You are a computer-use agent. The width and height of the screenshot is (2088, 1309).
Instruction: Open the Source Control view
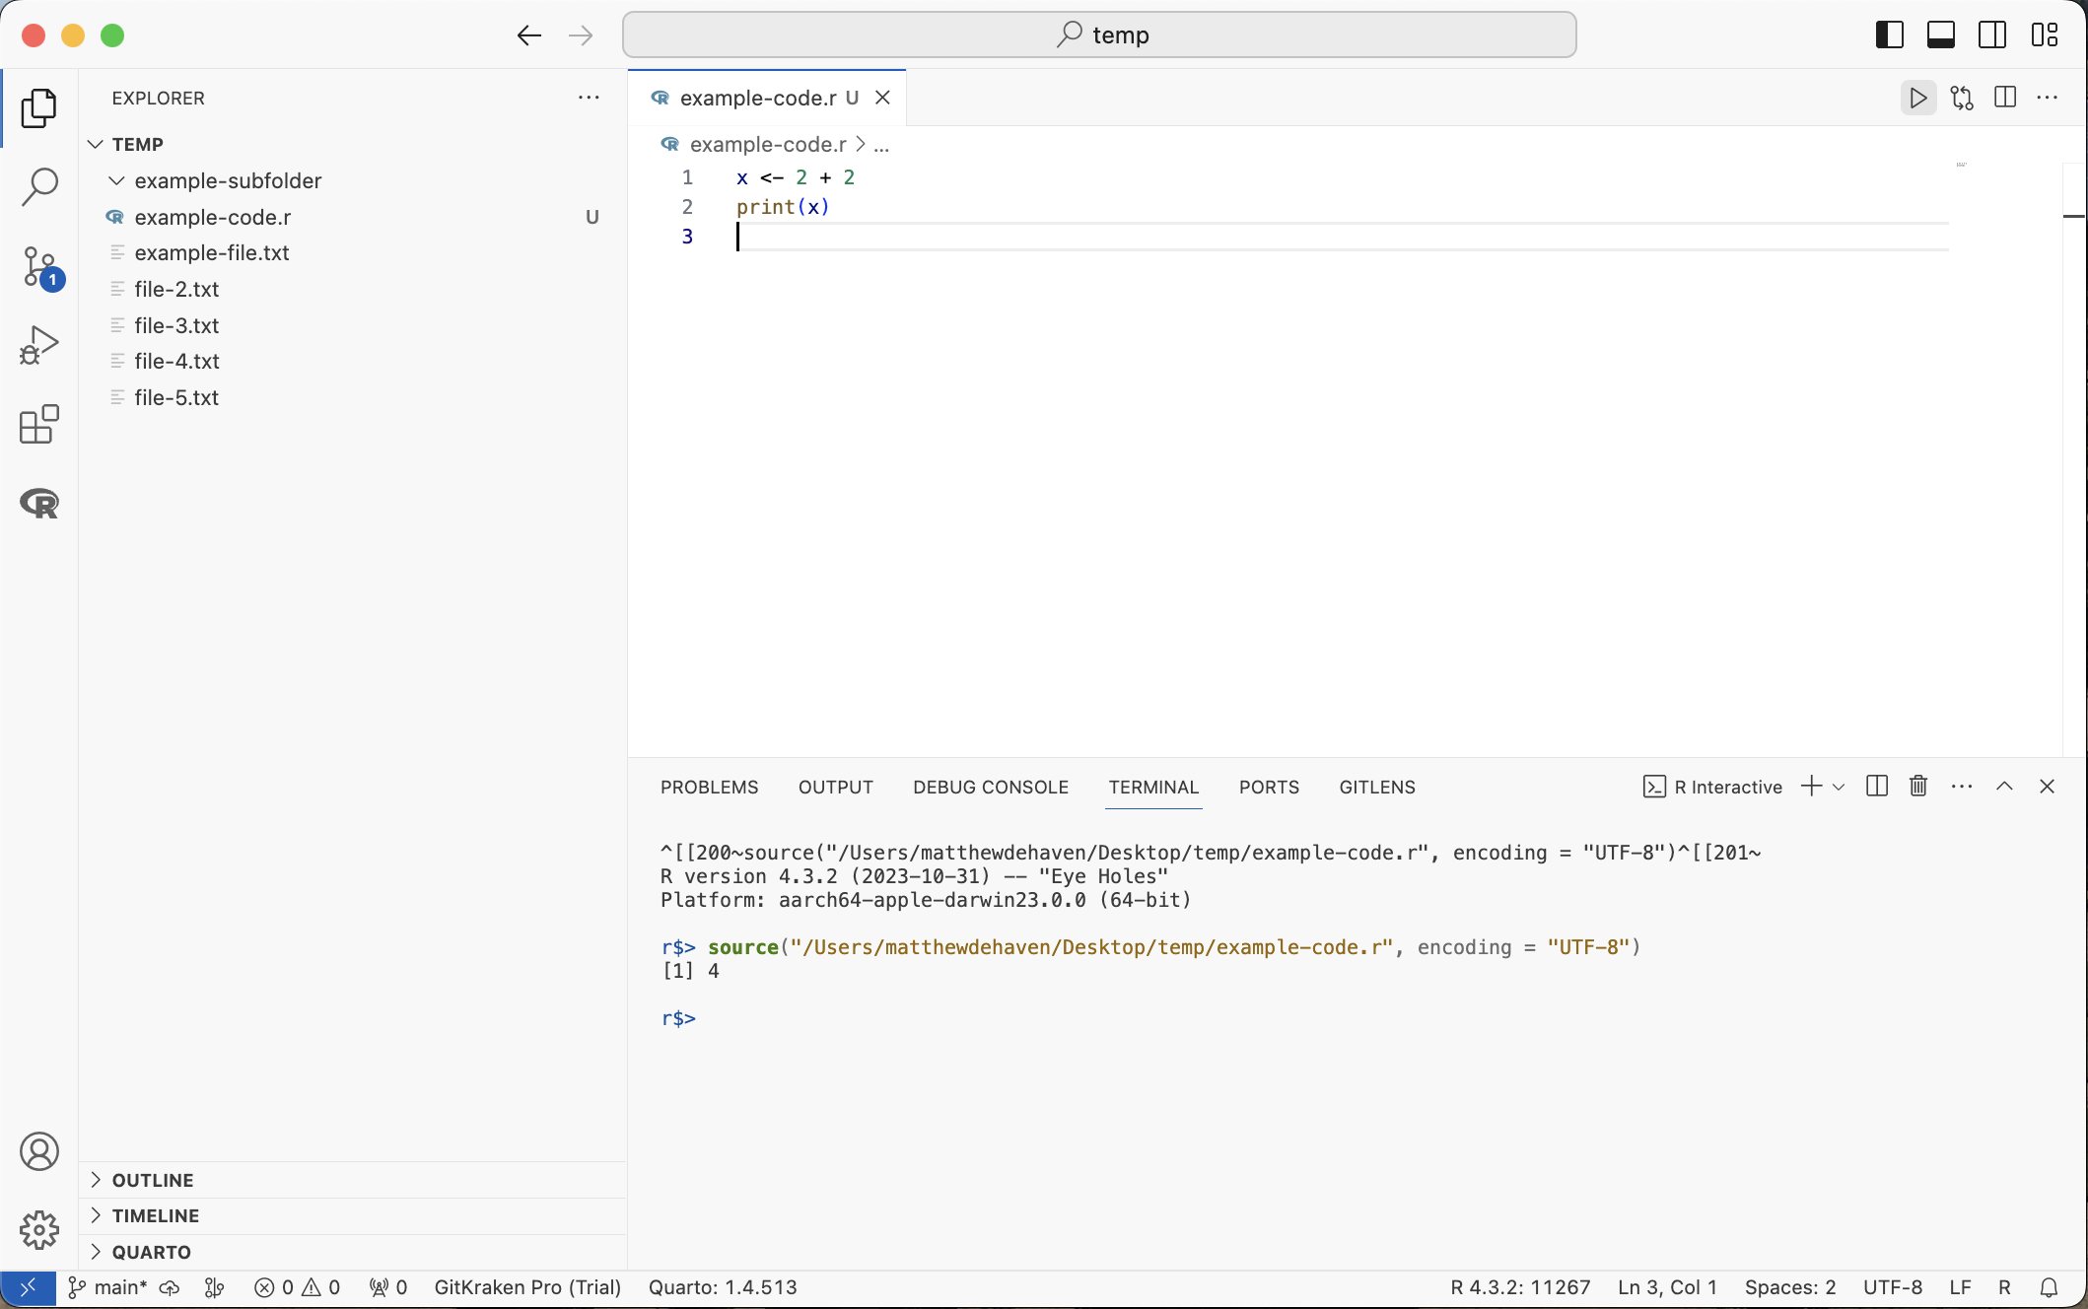[39, 266]
